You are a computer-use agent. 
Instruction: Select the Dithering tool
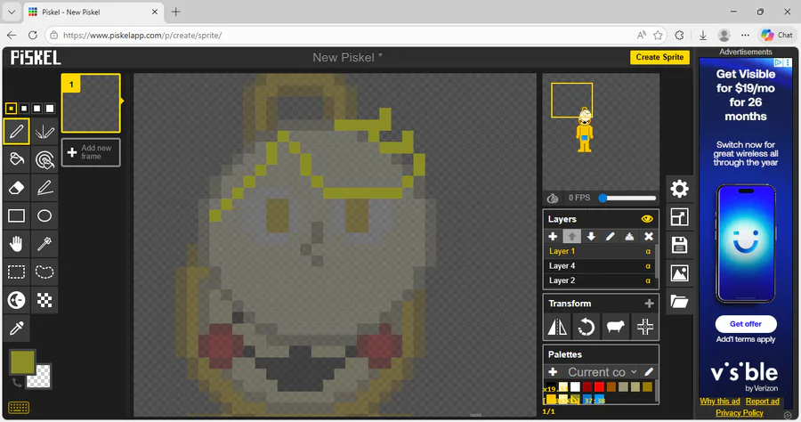point(44,300)
